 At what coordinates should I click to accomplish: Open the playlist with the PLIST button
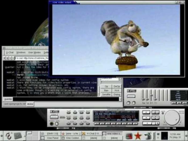tap(69, 113)
